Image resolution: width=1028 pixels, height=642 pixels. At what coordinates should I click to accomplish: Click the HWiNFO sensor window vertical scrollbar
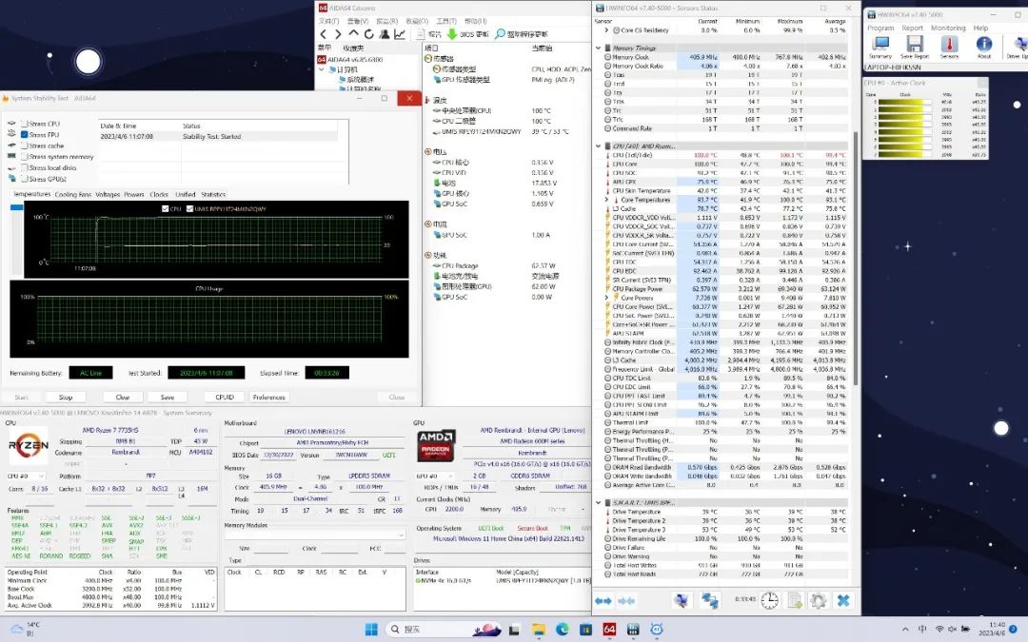856,259
